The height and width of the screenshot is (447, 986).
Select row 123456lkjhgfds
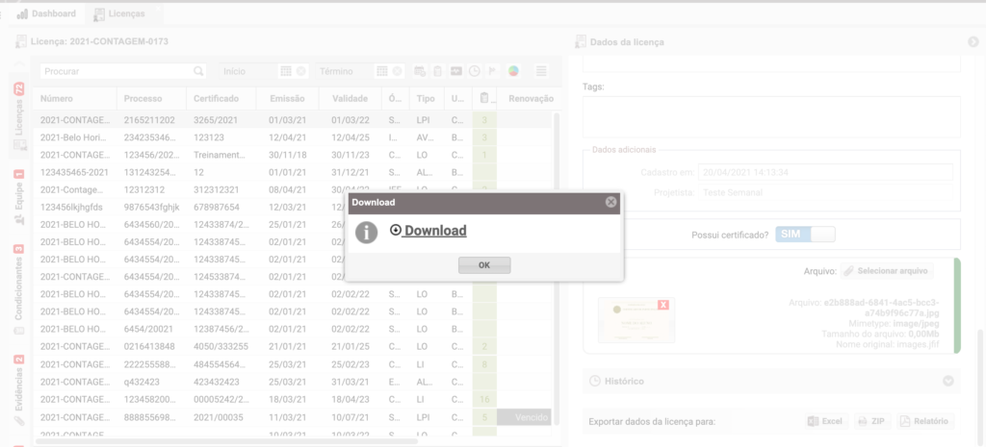click(x=293, y=207)
